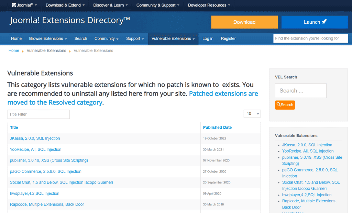Click Register in navigation
The width and height of the screenshot is (352, 213).
pos(228,38)
